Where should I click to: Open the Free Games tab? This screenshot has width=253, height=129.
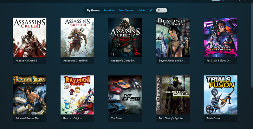(x=126, y=10)
